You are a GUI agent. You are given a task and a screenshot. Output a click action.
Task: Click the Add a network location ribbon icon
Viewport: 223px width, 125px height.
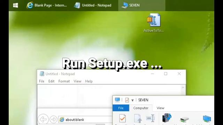pos(207,119)
